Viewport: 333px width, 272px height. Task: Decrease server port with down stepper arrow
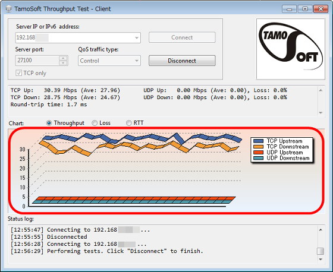(x=63, y=63)
